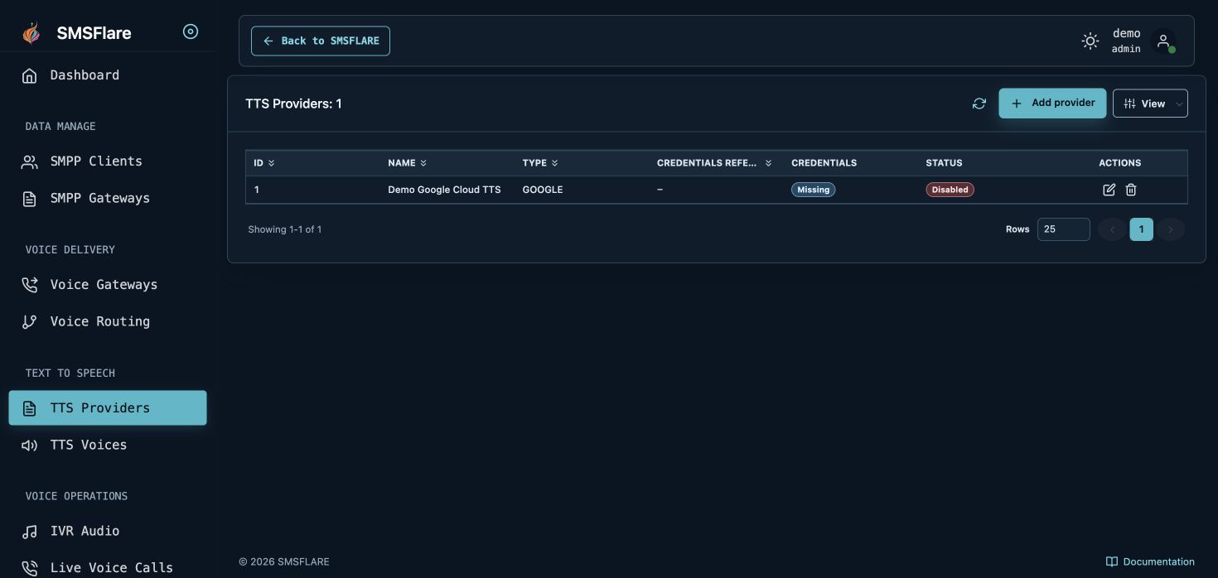This screenshot has height=578, width=1218.
Task: Go to previous page arrow
Action: click(1112, 229)
